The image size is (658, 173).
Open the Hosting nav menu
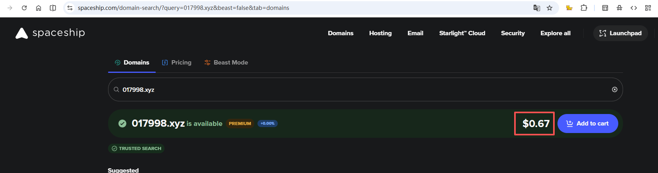[x=380, y=33]
